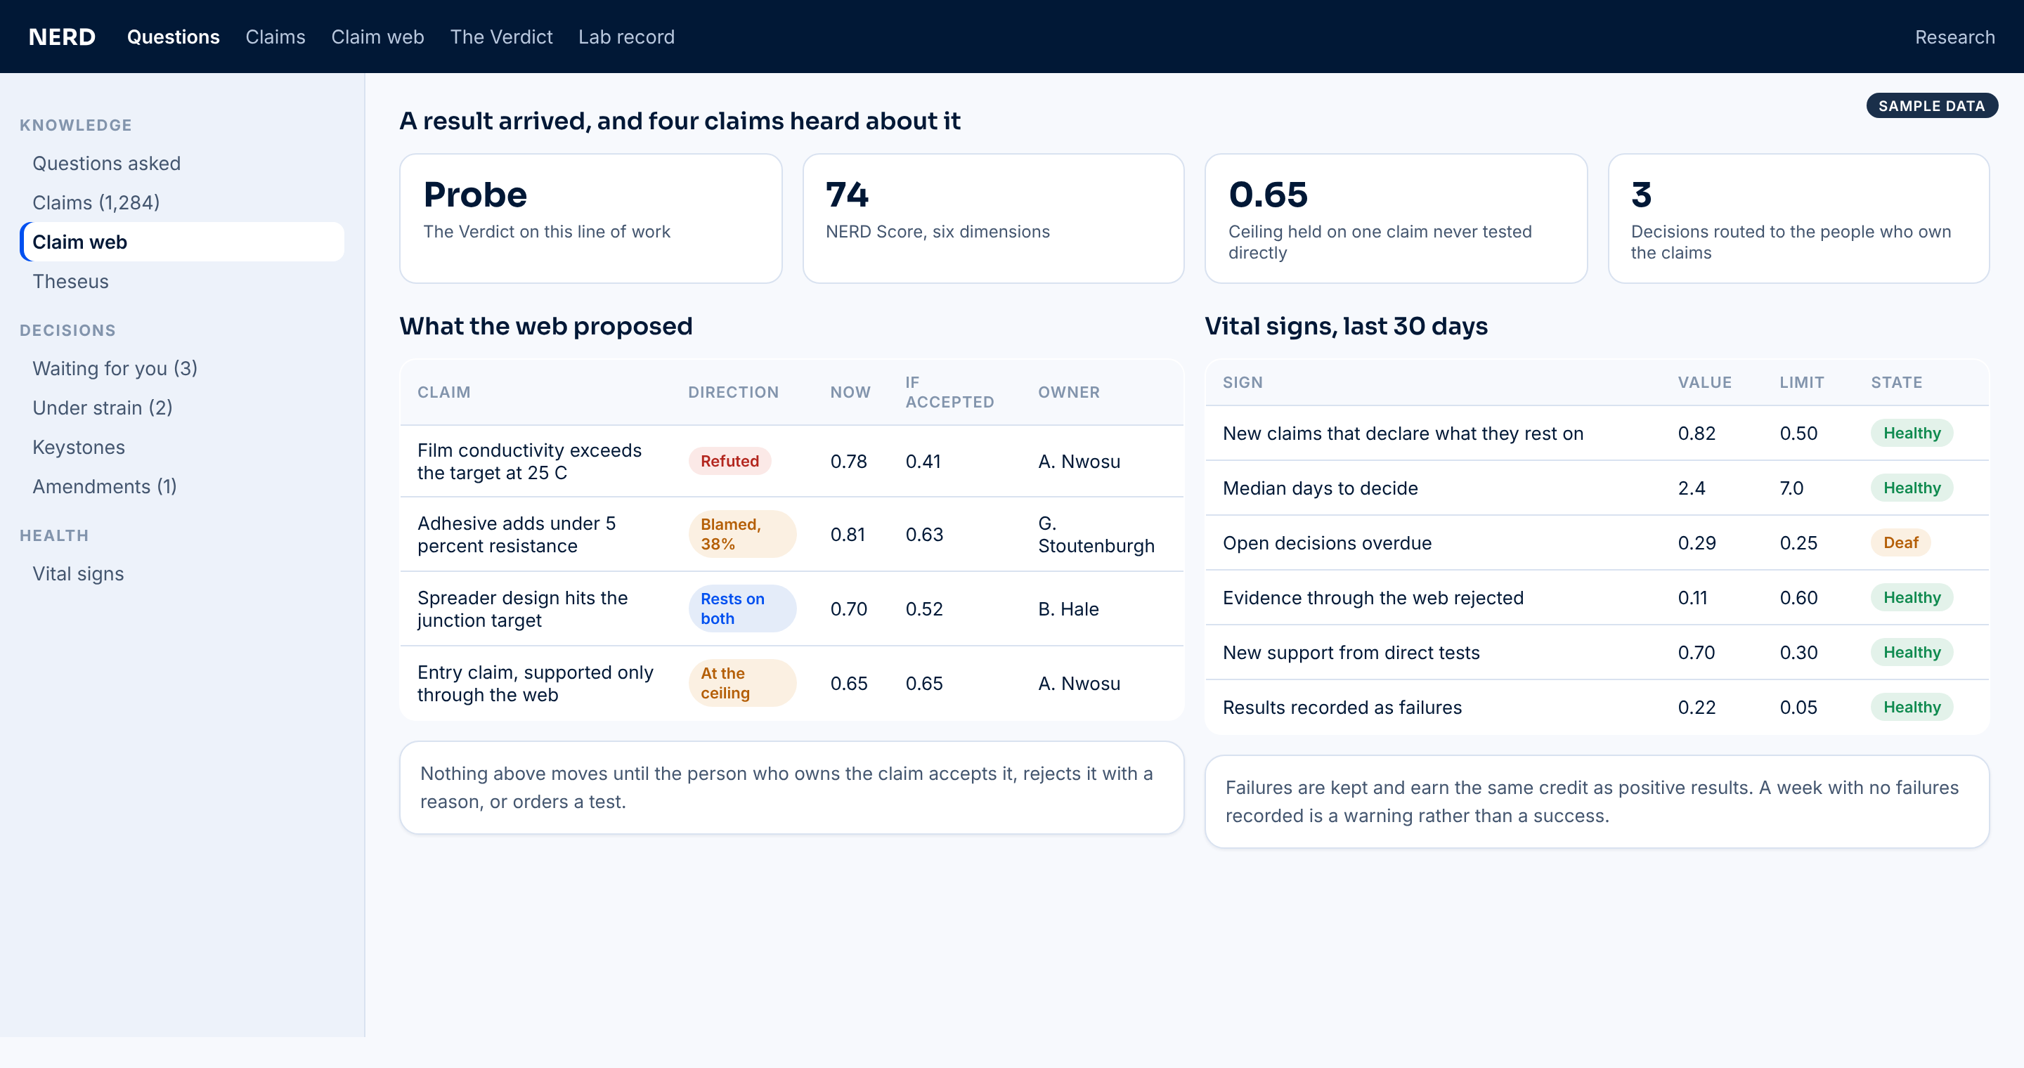Click the STATE column header
Screen dimensions: 2024x1068
click(1896, 382)
